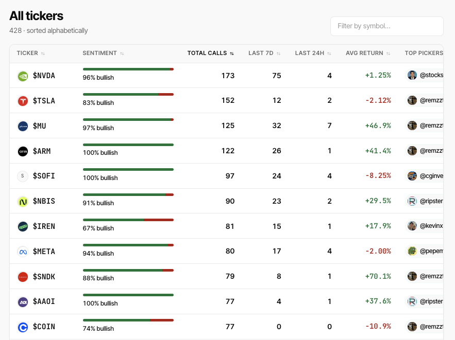Click the IREN logo icon

pos(23,226)
